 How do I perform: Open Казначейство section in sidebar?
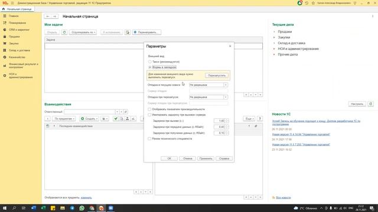(17, 57)
